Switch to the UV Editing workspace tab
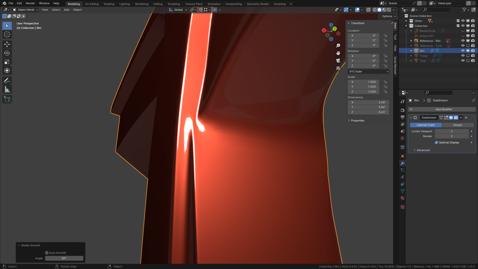478x269 pixels. tap(92, 4)
